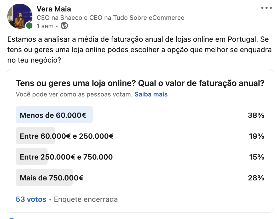Screen dimensions: 277x219
Task: Click the poll question title text
Action: tap(140, 83)
